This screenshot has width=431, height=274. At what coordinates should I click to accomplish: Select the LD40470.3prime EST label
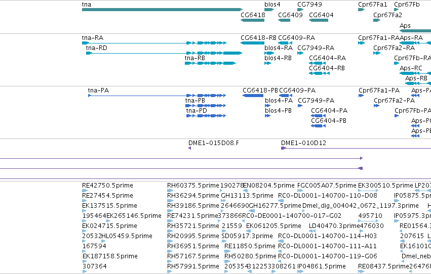coord(334,226)
